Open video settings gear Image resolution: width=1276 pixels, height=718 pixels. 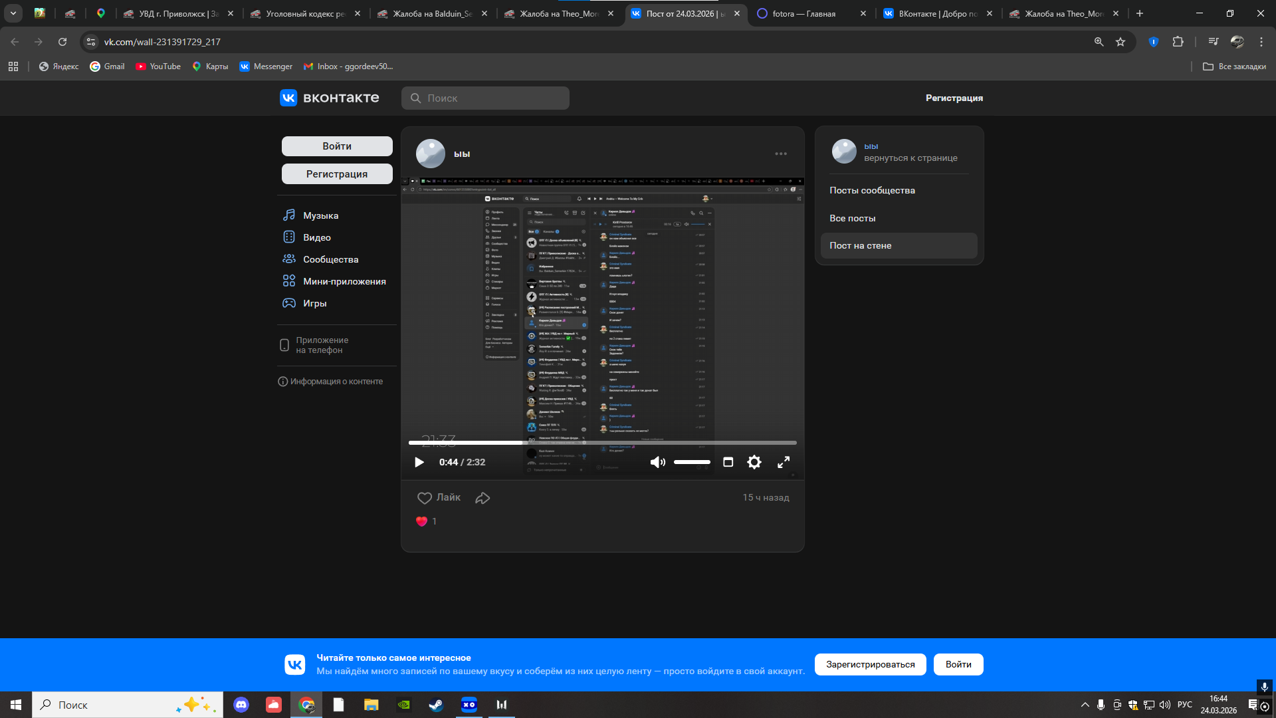tap(754, 462)
